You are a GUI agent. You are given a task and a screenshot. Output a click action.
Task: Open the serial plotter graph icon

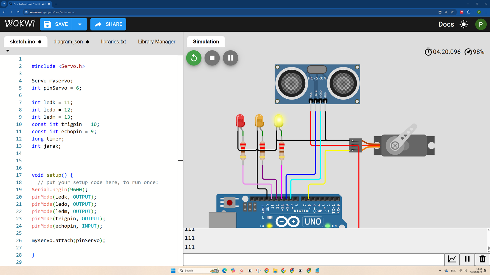pos(452,259)
